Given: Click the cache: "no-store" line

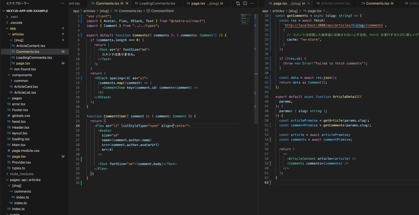Looking at the screenshot, I should 304,40.
